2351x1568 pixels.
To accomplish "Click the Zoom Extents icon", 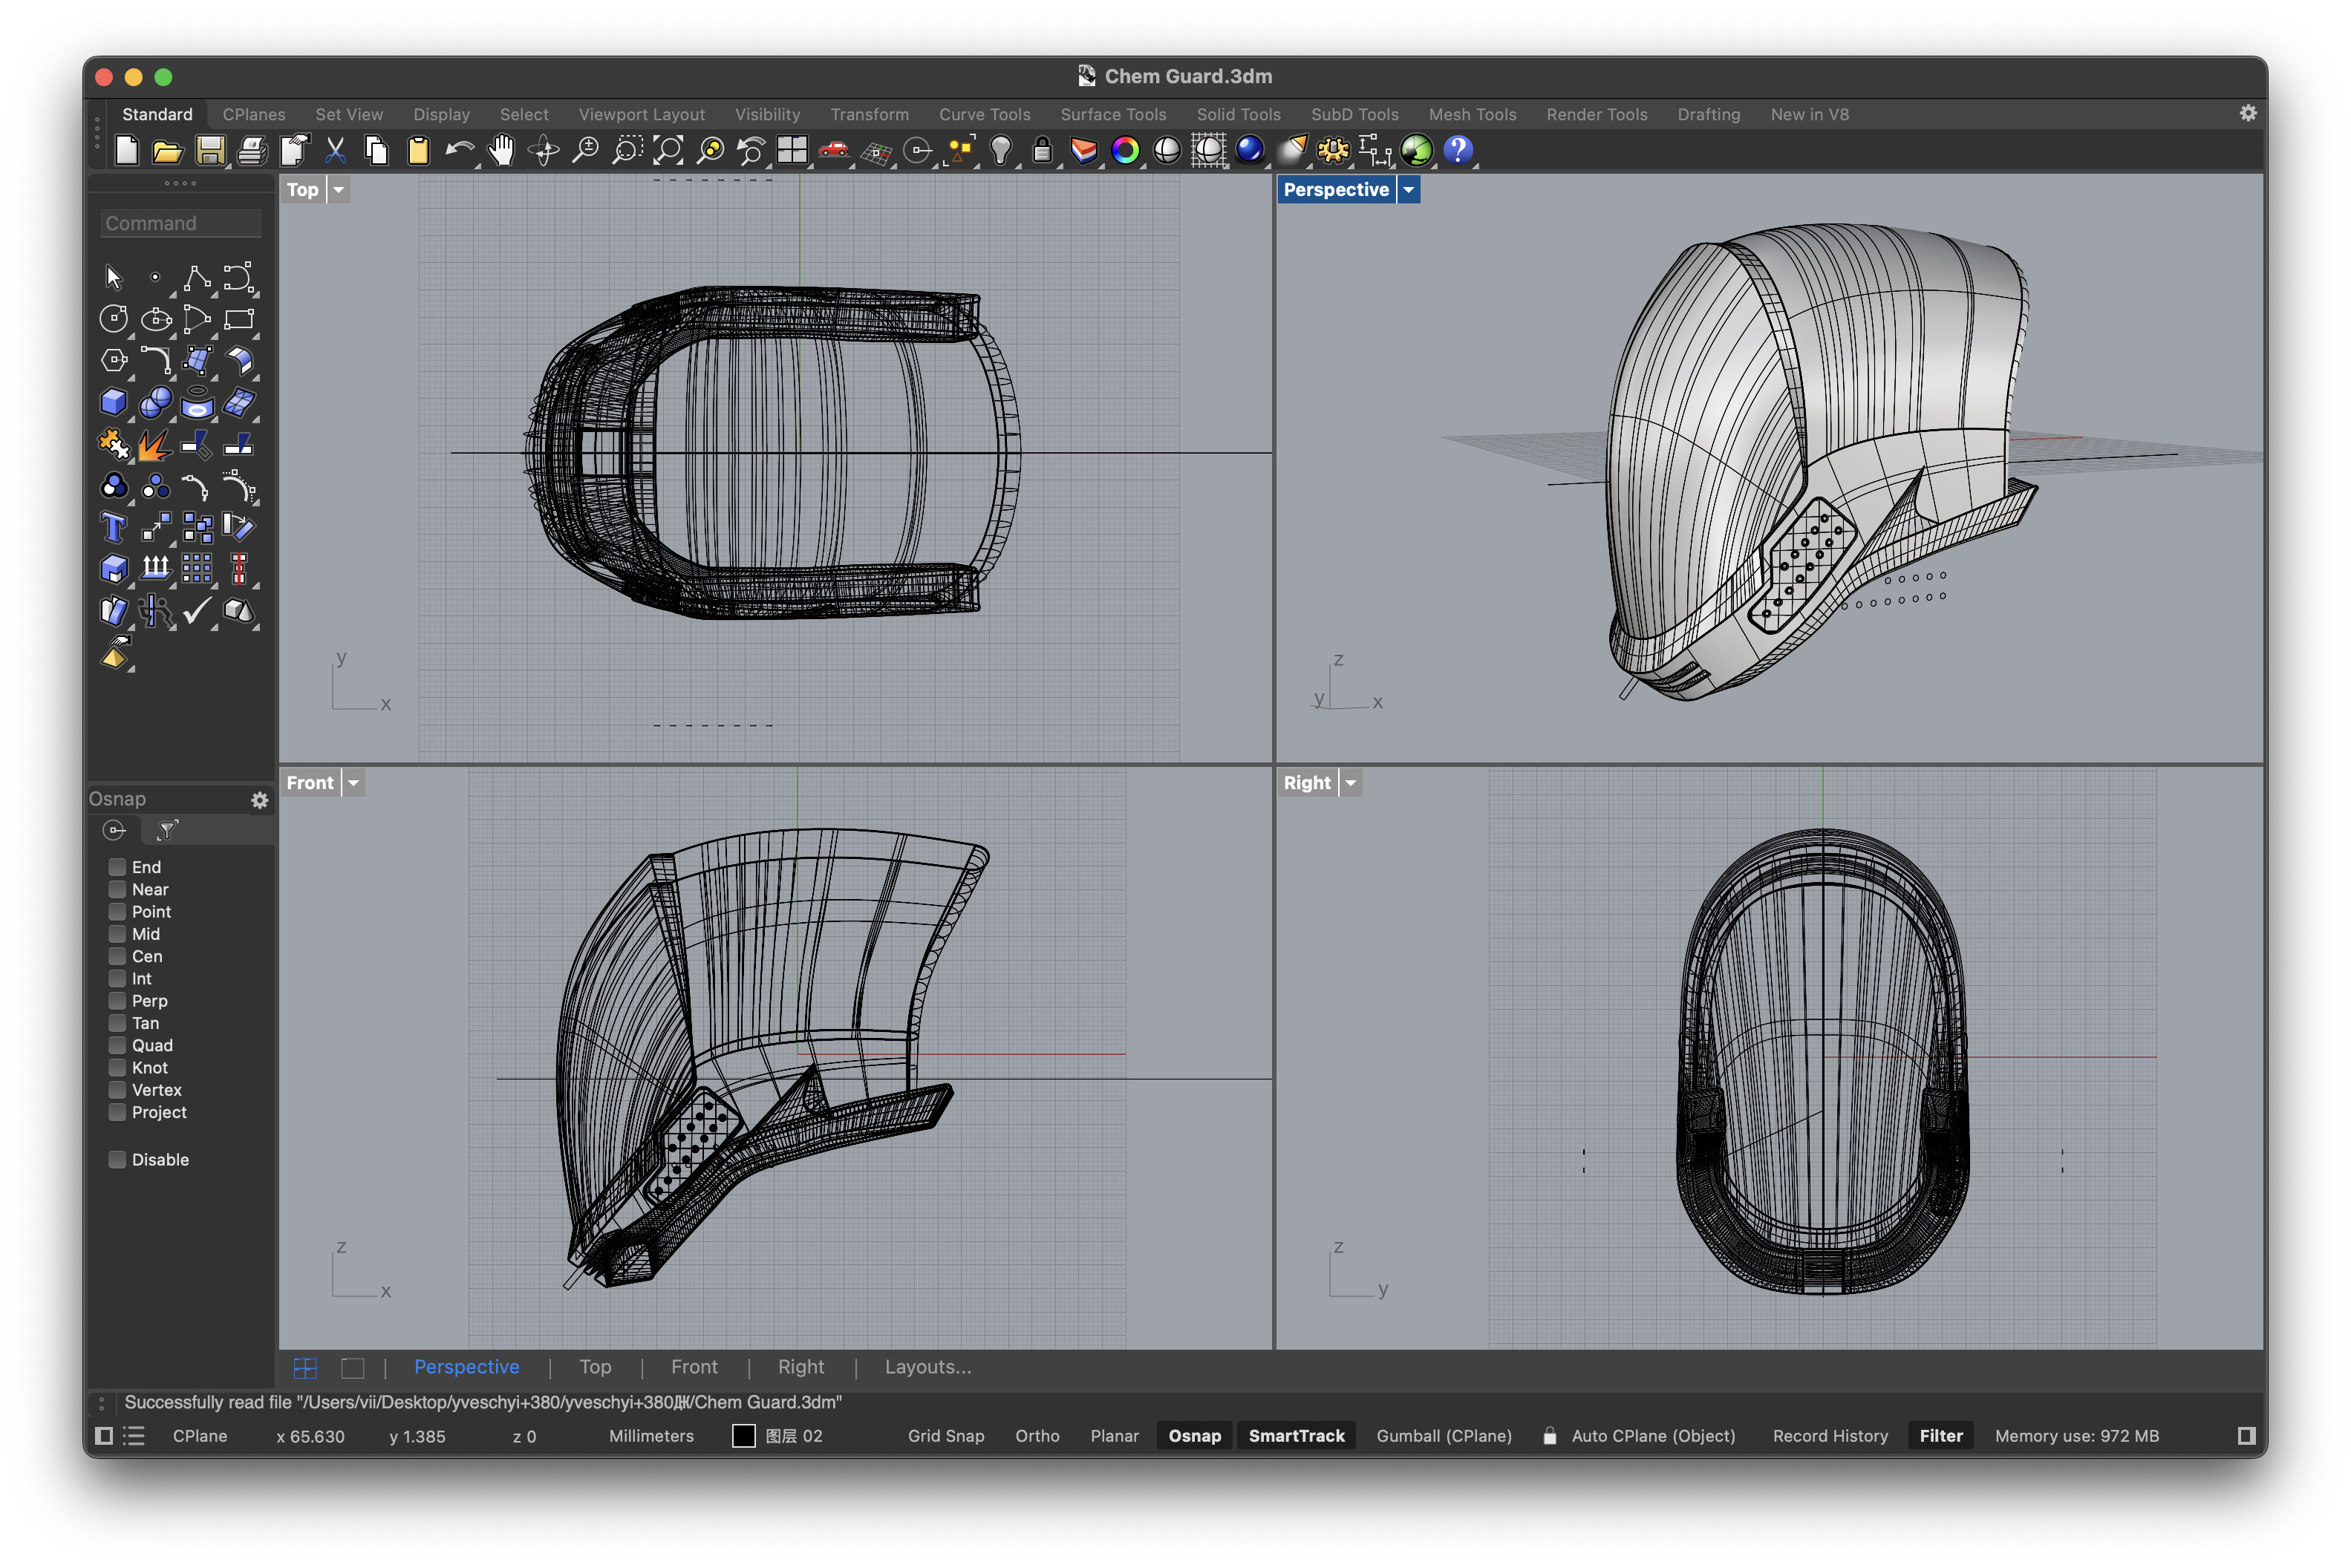I will [x=668, y=151].
